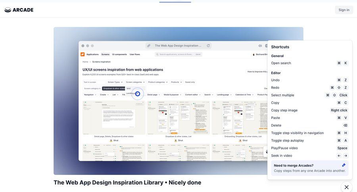This screenshot has height=192, width=357.
Task: Click the merge Arcades pin icon
Action: (344, 165)
